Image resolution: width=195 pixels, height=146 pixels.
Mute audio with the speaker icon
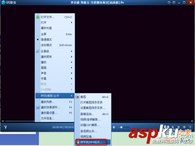114,127
